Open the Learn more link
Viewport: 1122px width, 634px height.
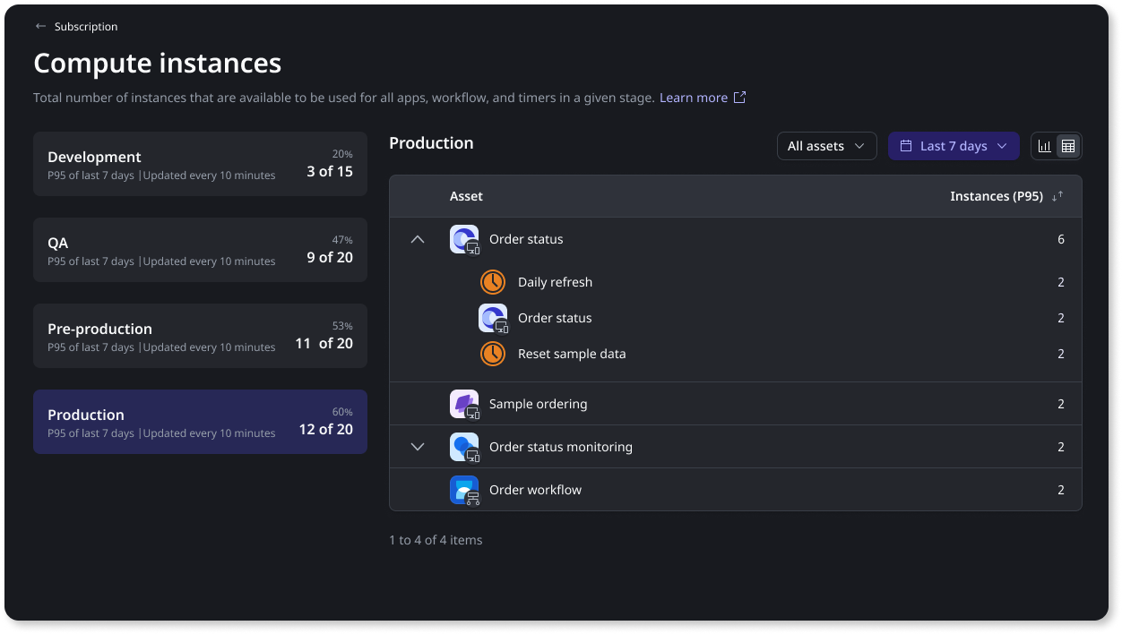click(x=702, y=98)
